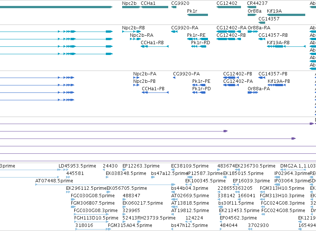The width and height of the screenshot is (316, 231).
Task: Select EST EK296112.5prime
Action: point(86,188)
